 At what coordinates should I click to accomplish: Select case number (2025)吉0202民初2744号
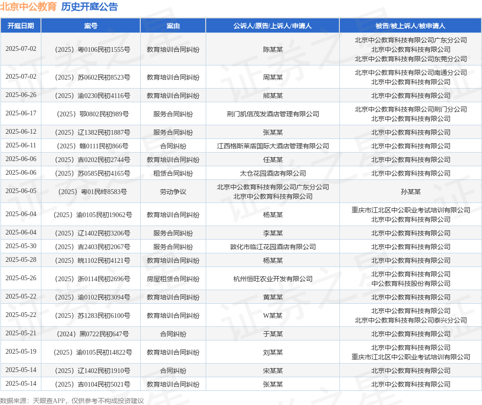click(93, 160)
